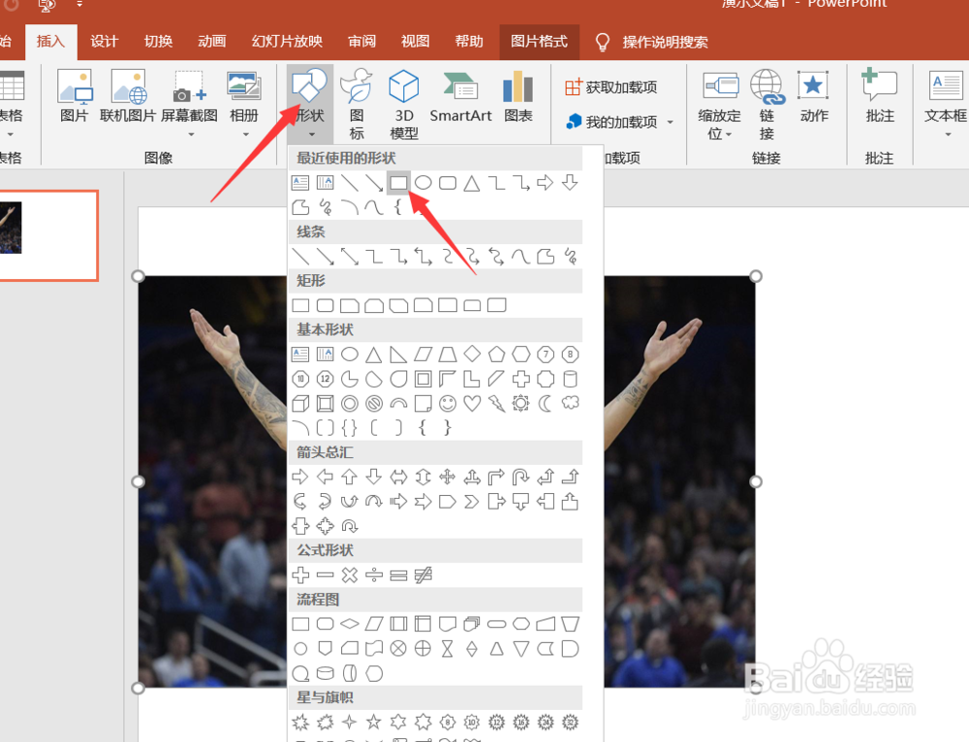Select four-way arrow in 箭头总汇
The image size is (969, 742).
448,477
